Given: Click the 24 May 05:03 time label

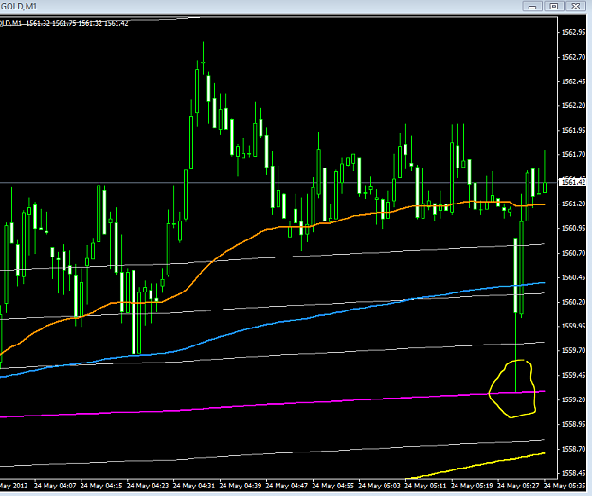Looking at the screenshot, I should 379,486.
